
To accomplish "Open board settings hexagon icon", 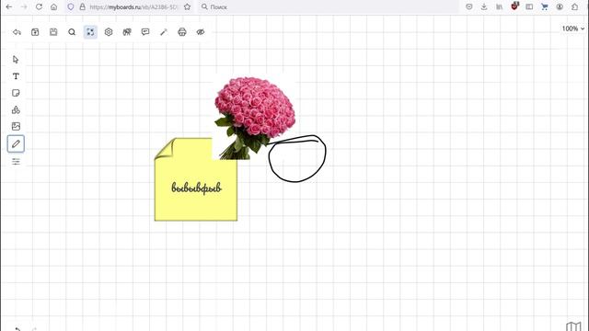I will coord(109,32).
